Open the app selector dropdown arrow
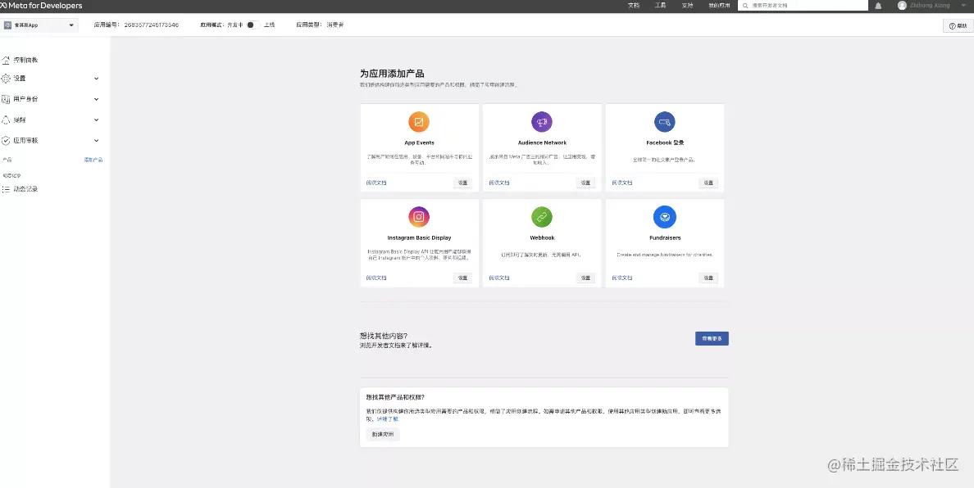This screenshot has width=974, height=488. coord(71,25)
